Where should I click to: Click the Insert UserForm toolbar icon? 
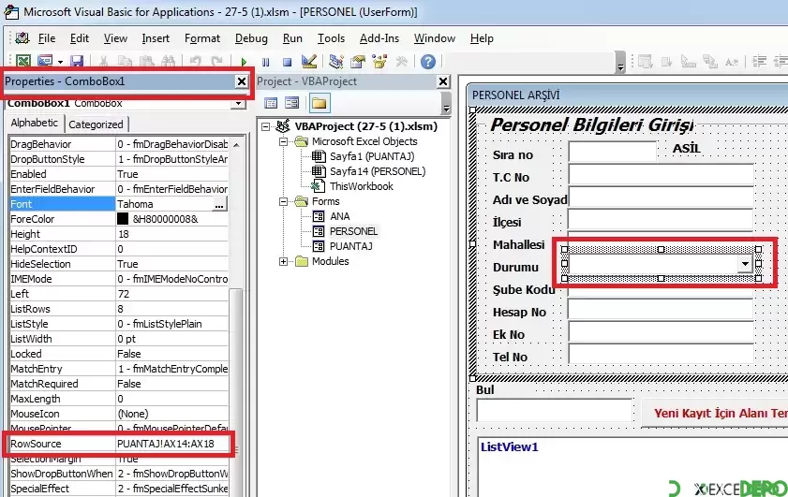click(x=45, y=61)
